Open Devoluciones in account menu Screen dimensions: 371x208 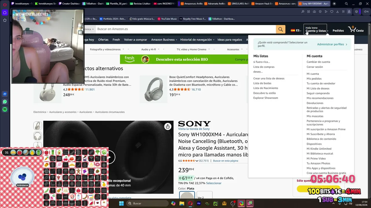[x=315, y=103]
